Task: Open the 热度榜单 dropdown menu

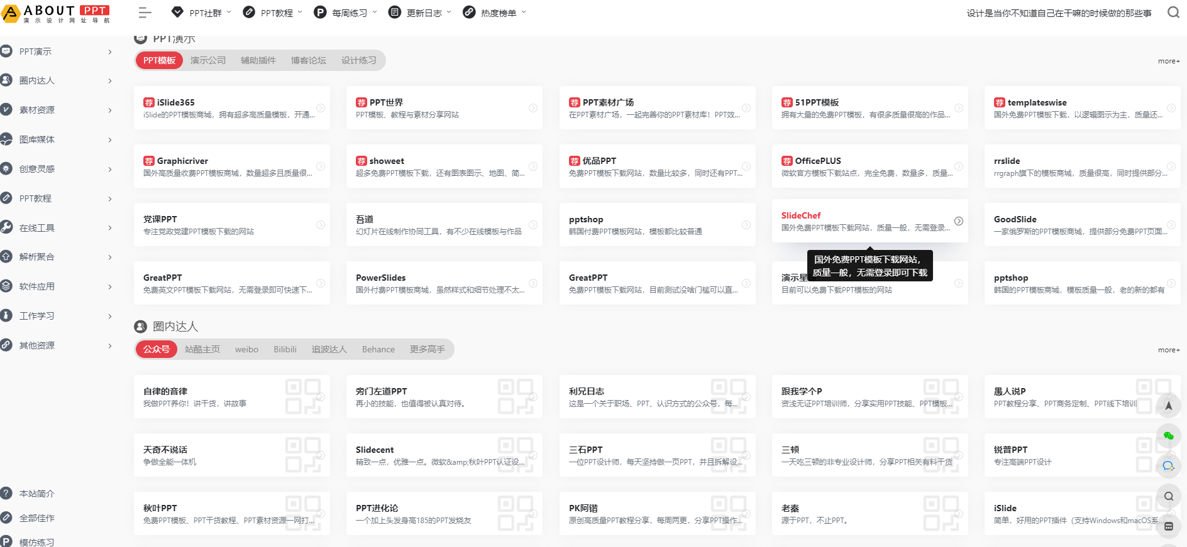Action: 494,13
